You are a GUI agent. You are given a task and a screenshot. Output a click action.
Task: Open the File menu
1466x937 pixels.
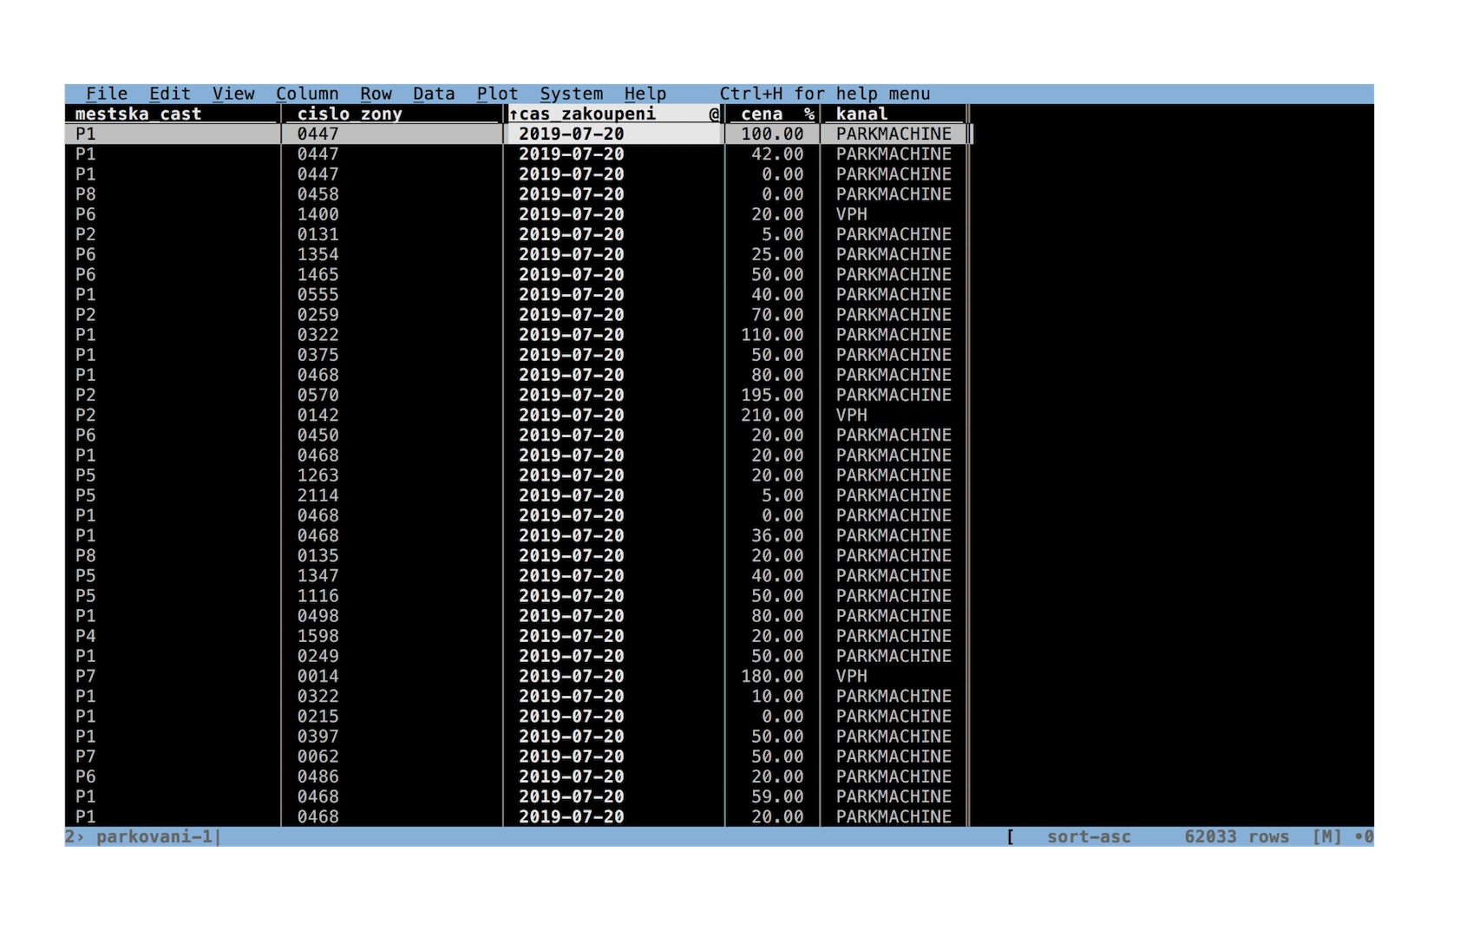point(107,94)
